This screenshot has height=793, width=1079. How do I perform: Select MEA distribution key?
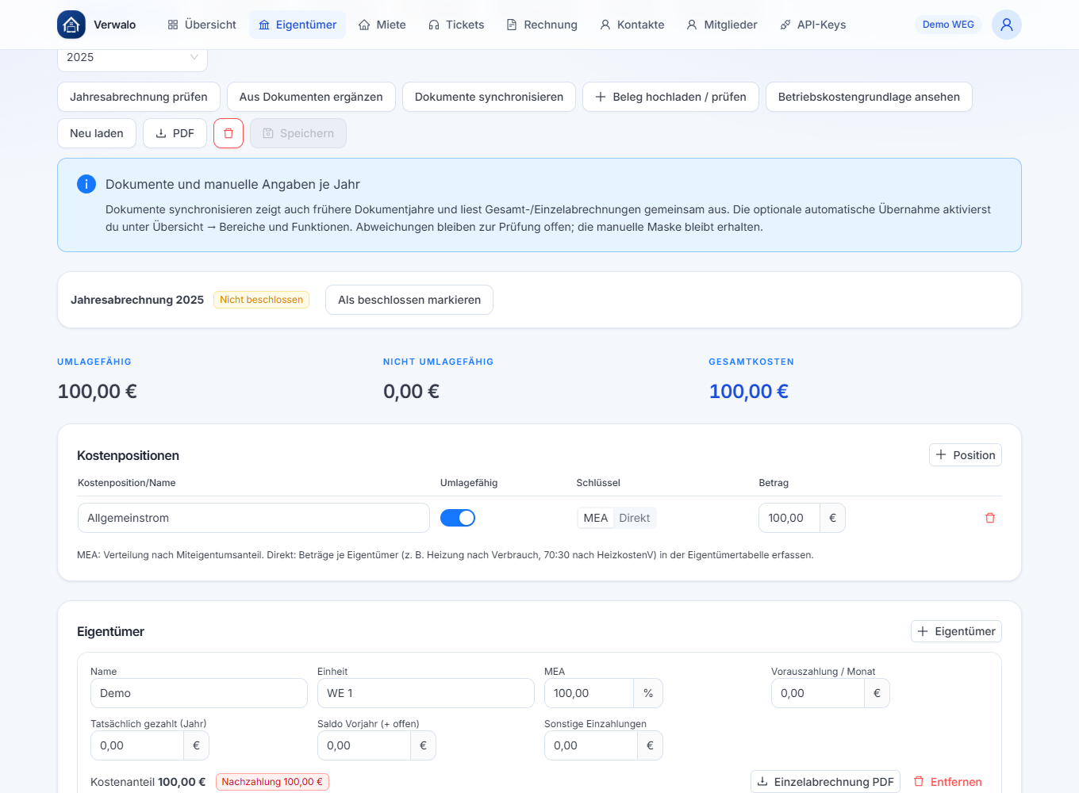(x=596, y=518)
